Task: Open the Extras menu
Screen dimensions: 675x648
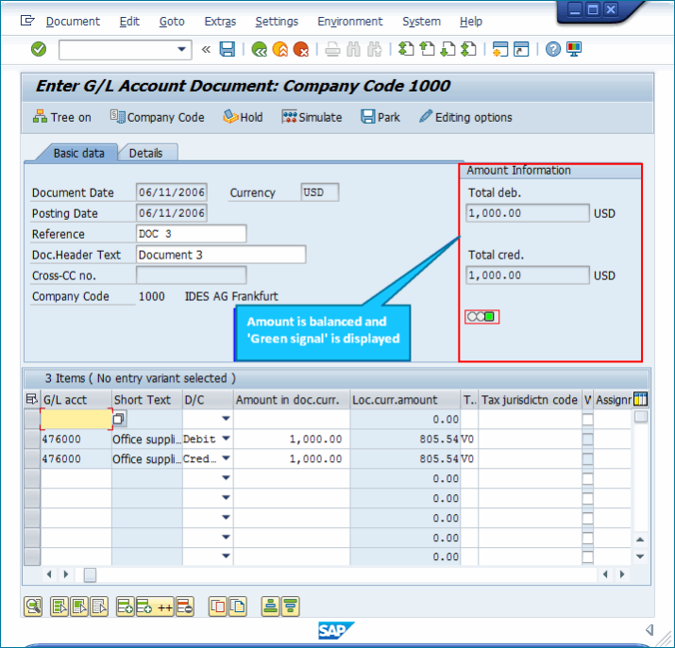Action: point(220,21)
